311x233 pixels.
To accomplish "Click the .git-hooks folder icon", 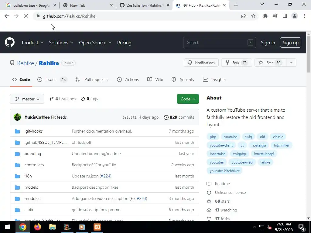I will [17, 131].
